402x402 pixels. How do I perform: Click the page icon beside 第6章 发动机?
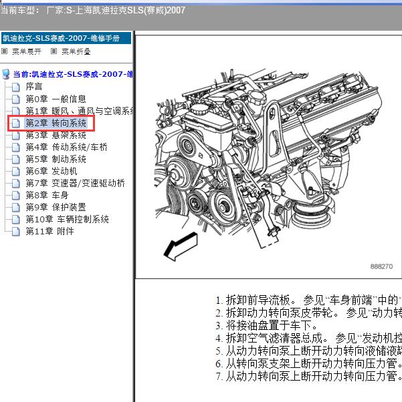coord(16,172)
